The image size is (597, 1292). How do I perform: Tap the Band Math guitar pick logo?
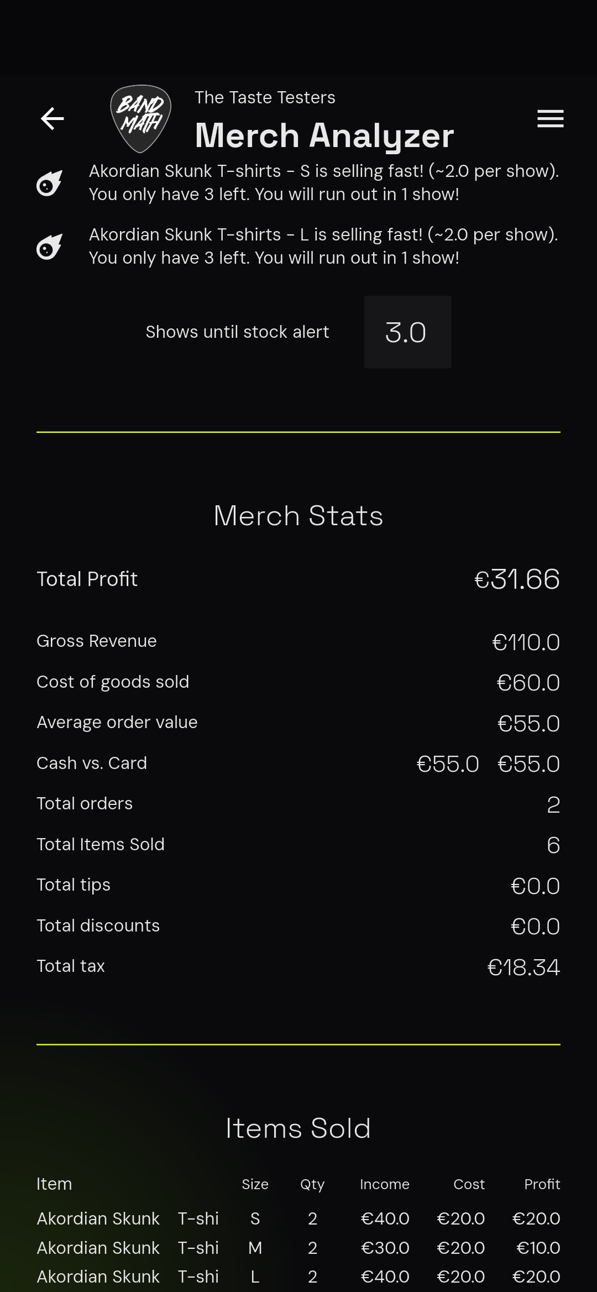pyautogui.click(x=141, y=118)
